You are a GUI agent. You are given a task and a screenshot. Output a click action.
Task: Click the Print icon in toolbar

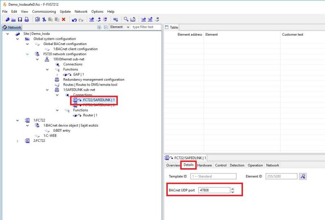(26, 19)
